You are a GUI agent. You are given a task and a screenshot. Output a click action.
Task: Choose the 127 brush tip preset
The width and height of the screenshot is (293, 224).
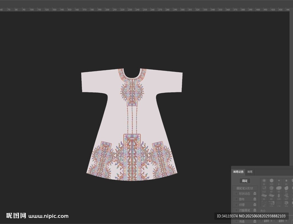[x=286, y=197]
